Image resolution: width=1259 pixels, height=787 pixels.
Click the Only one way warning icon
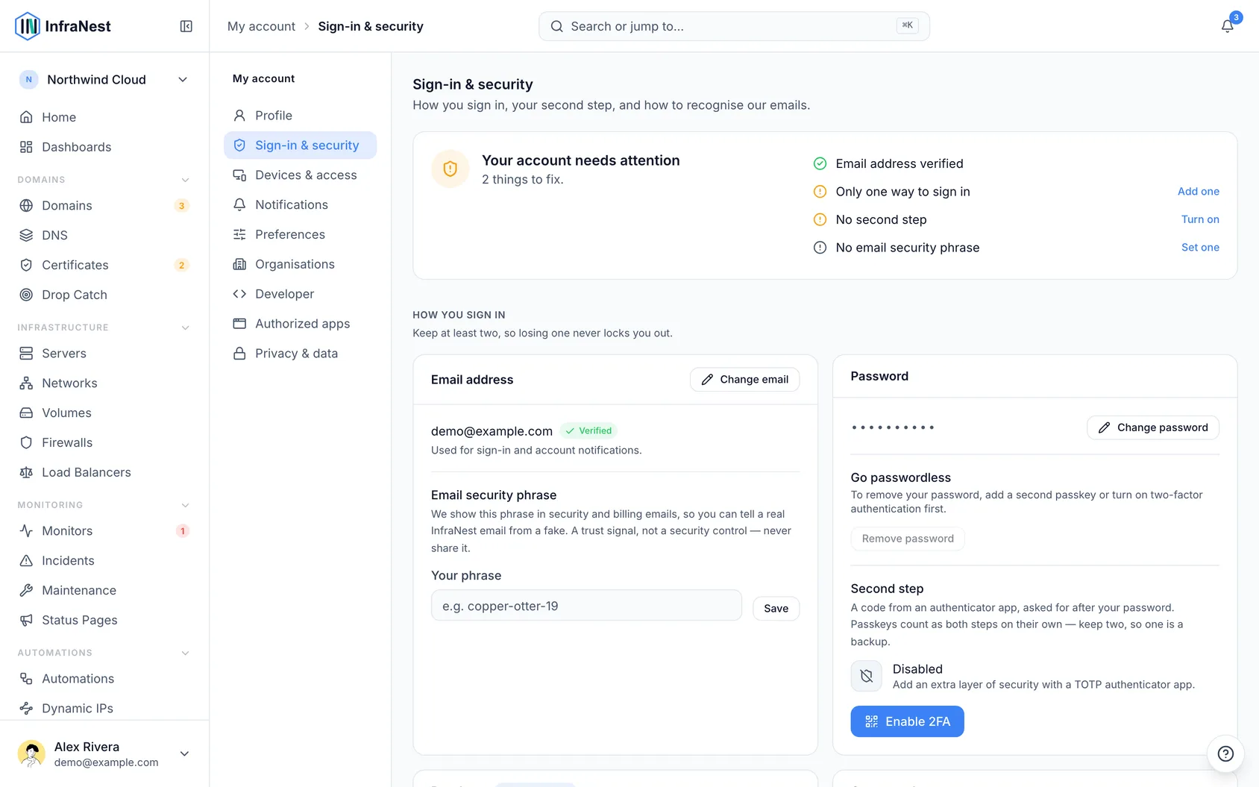[x=820, y=192]
